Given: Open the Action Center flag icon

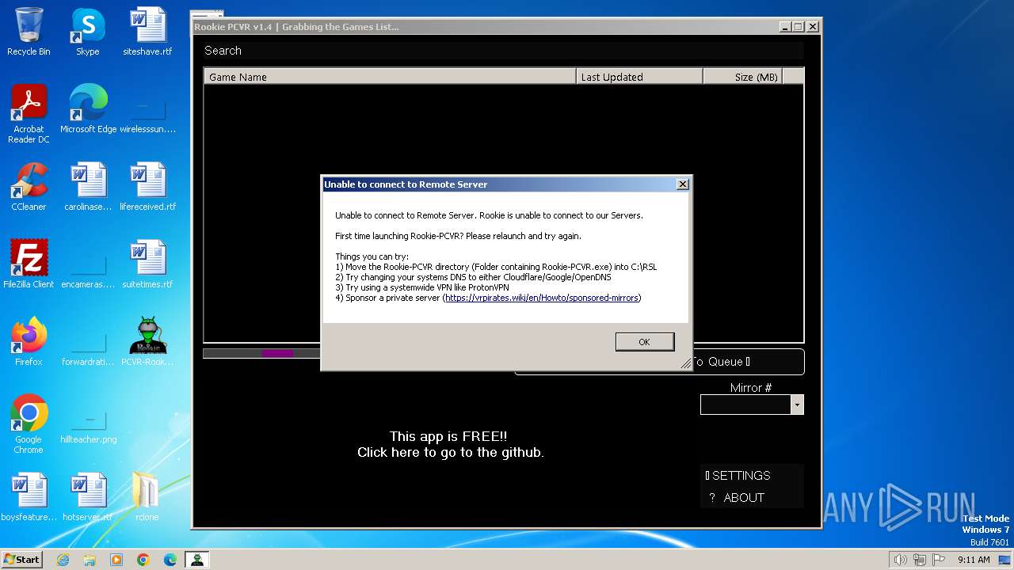Looking at the screenshot, I should coord(939,560).
